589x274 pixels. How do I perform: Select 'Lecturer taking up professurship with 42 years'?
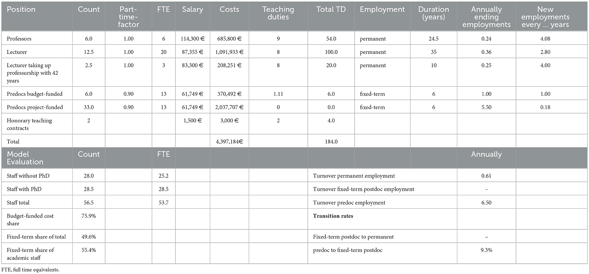pyautogui.click(x=32, y=73)
